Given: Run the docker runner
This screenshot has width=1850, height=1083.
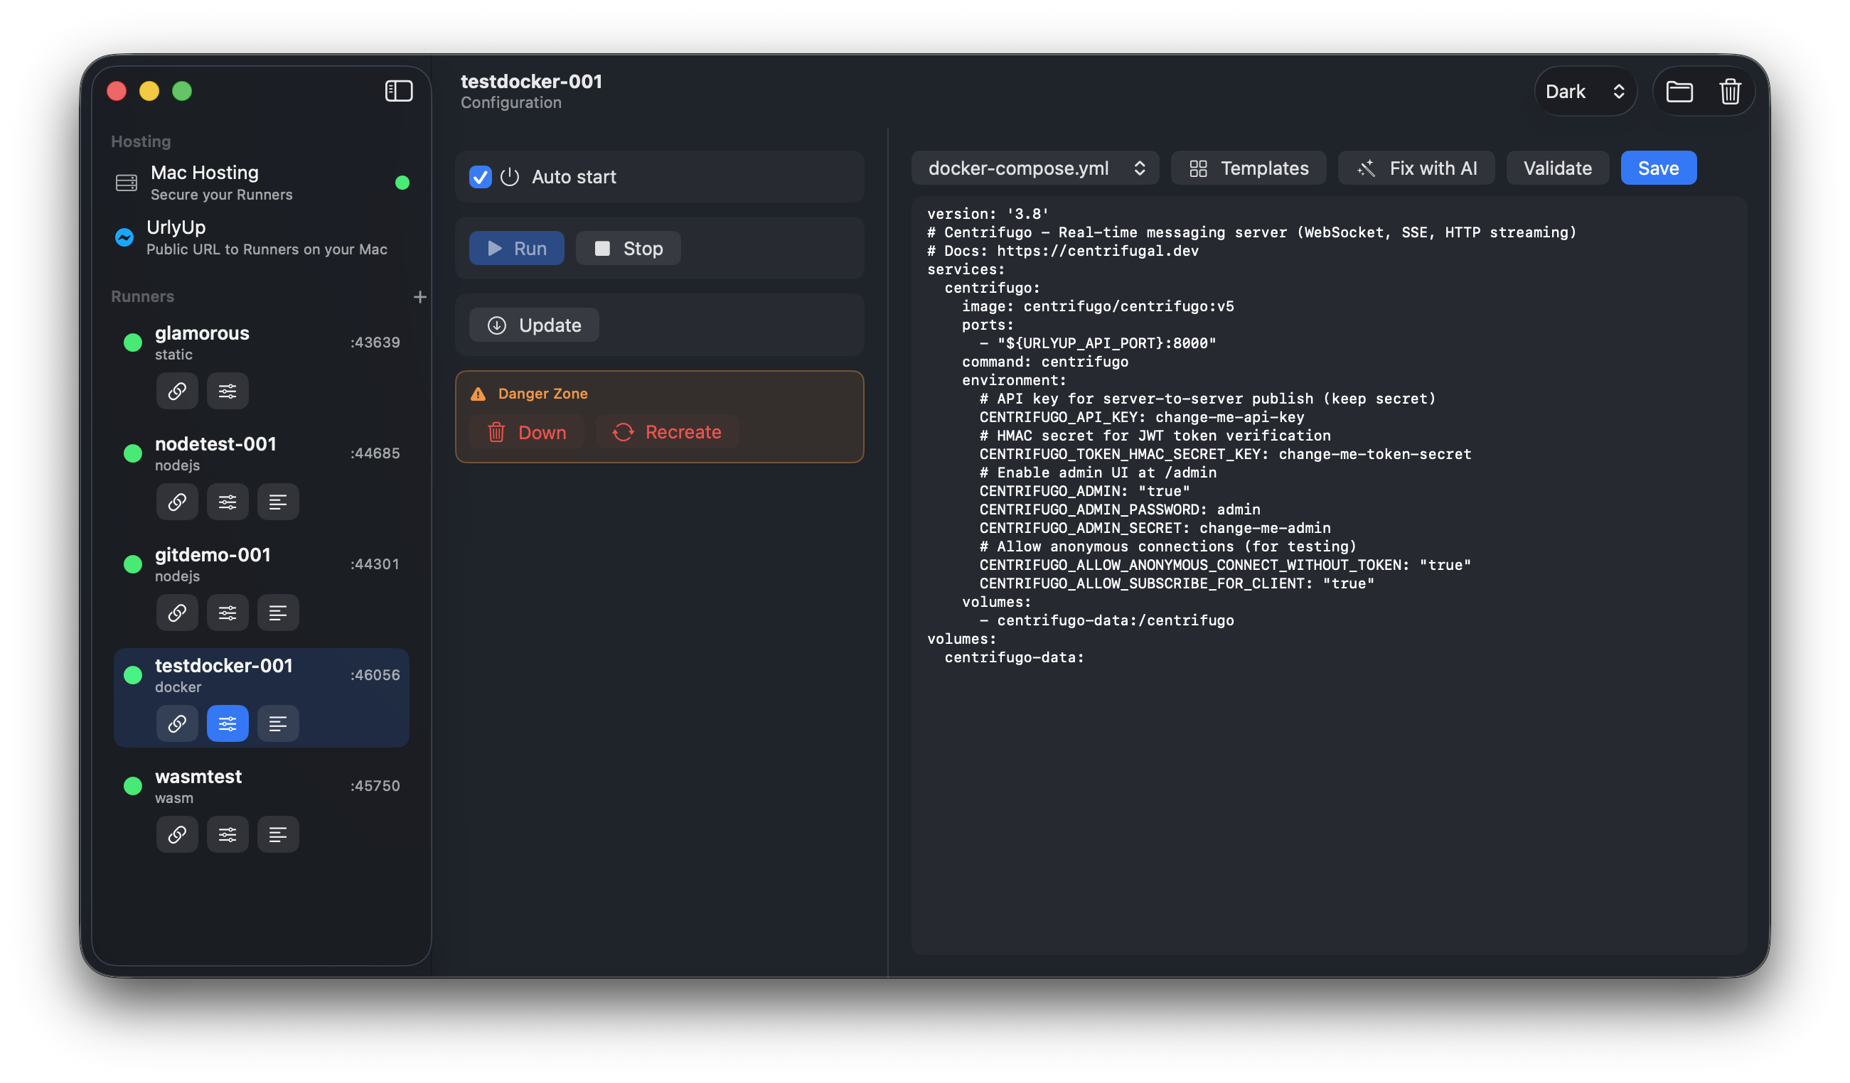Looking at the screenshot, I should pyautogui.click(x=517, y=248).
